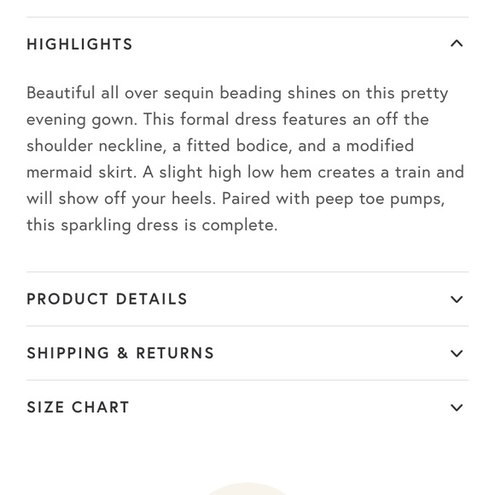The height and width of the screenshot is (495, 495).
Task: Expand Product Details via its down chevron
Action: pyautogui.click(x=457, y=299)
